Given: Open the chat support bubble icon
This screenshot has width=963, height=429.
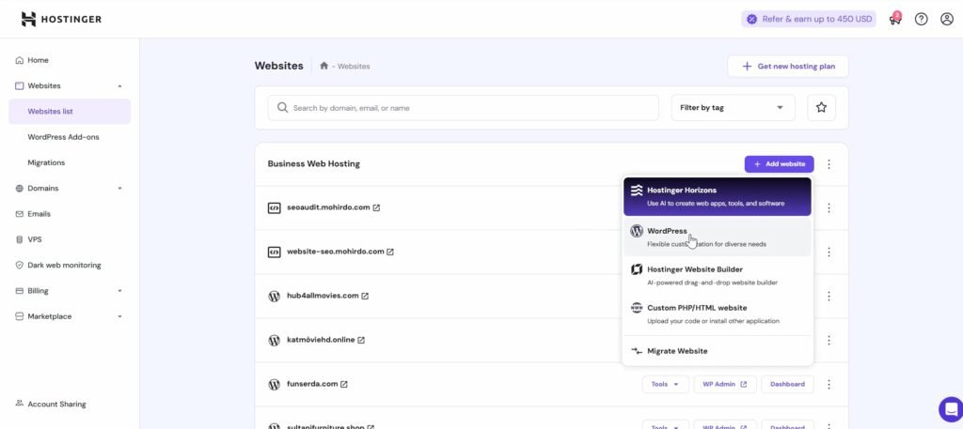Looking at the screenshot, I should pyautogui.click(x=950, y=409).
